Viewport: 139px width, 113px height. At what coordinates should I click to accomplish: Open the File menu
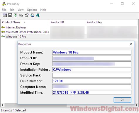pos(4,10)
